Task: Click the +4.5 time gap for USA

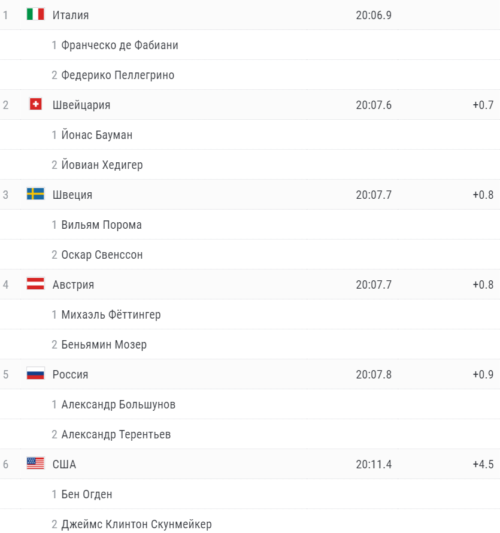Action: click(x=483, y=464)
